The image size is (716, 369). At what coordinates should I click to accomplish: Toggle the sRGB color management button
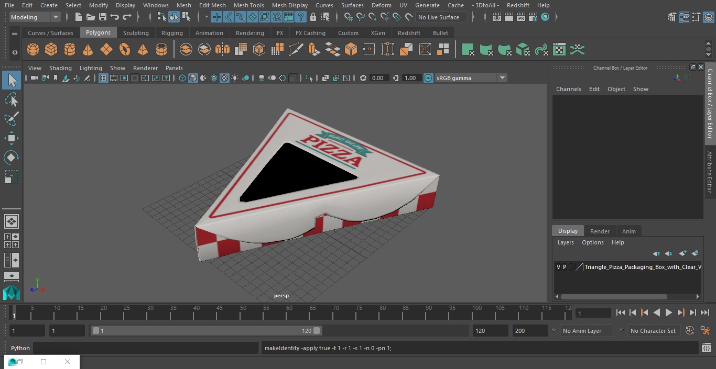tap(428, 78)
